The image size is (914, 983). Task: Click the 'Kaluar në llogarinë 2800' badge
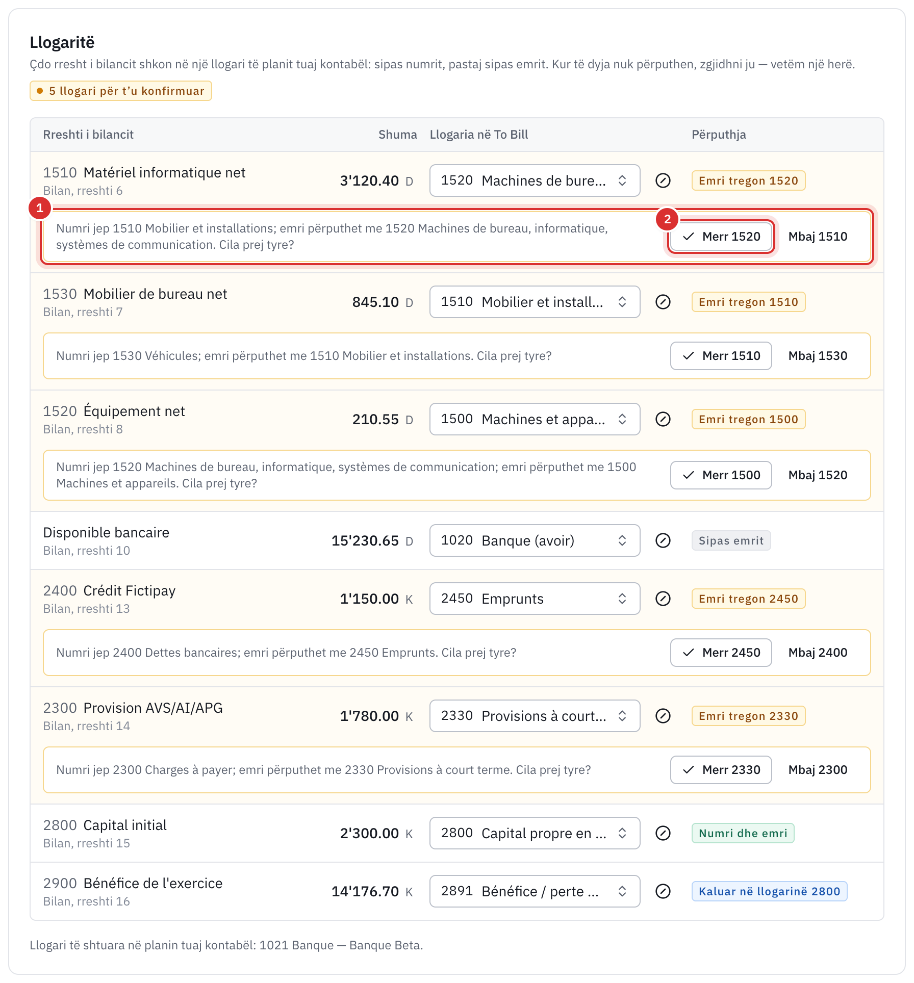[769, 891]
